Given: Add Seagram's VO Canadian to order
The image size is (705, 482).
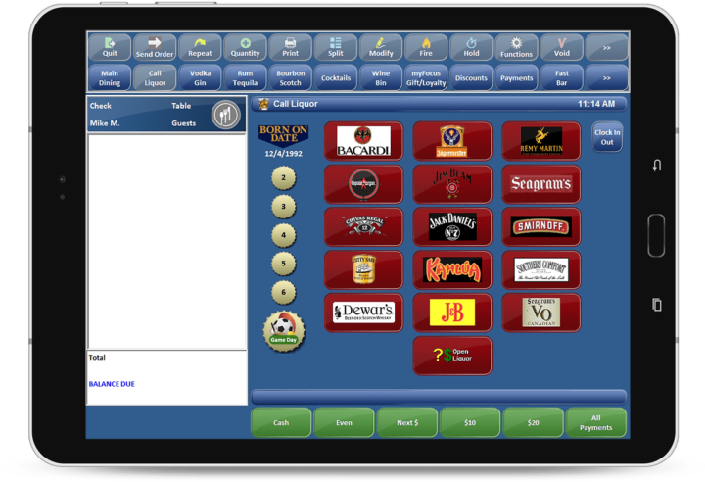Looking at the screenshot, I should tap(540, 313).
